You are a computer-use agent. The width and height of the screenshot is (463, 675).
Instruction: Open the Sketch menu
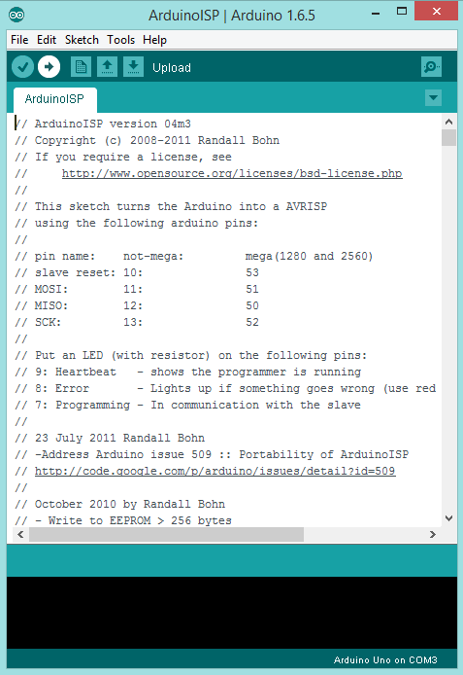(x=82, y=40)
